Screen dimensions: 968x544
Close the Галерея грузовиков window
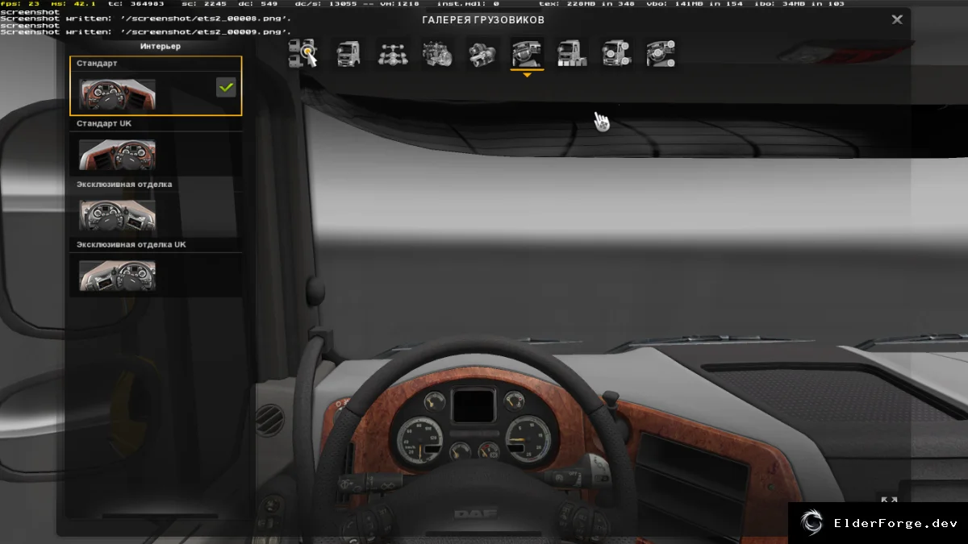(897, 19)
